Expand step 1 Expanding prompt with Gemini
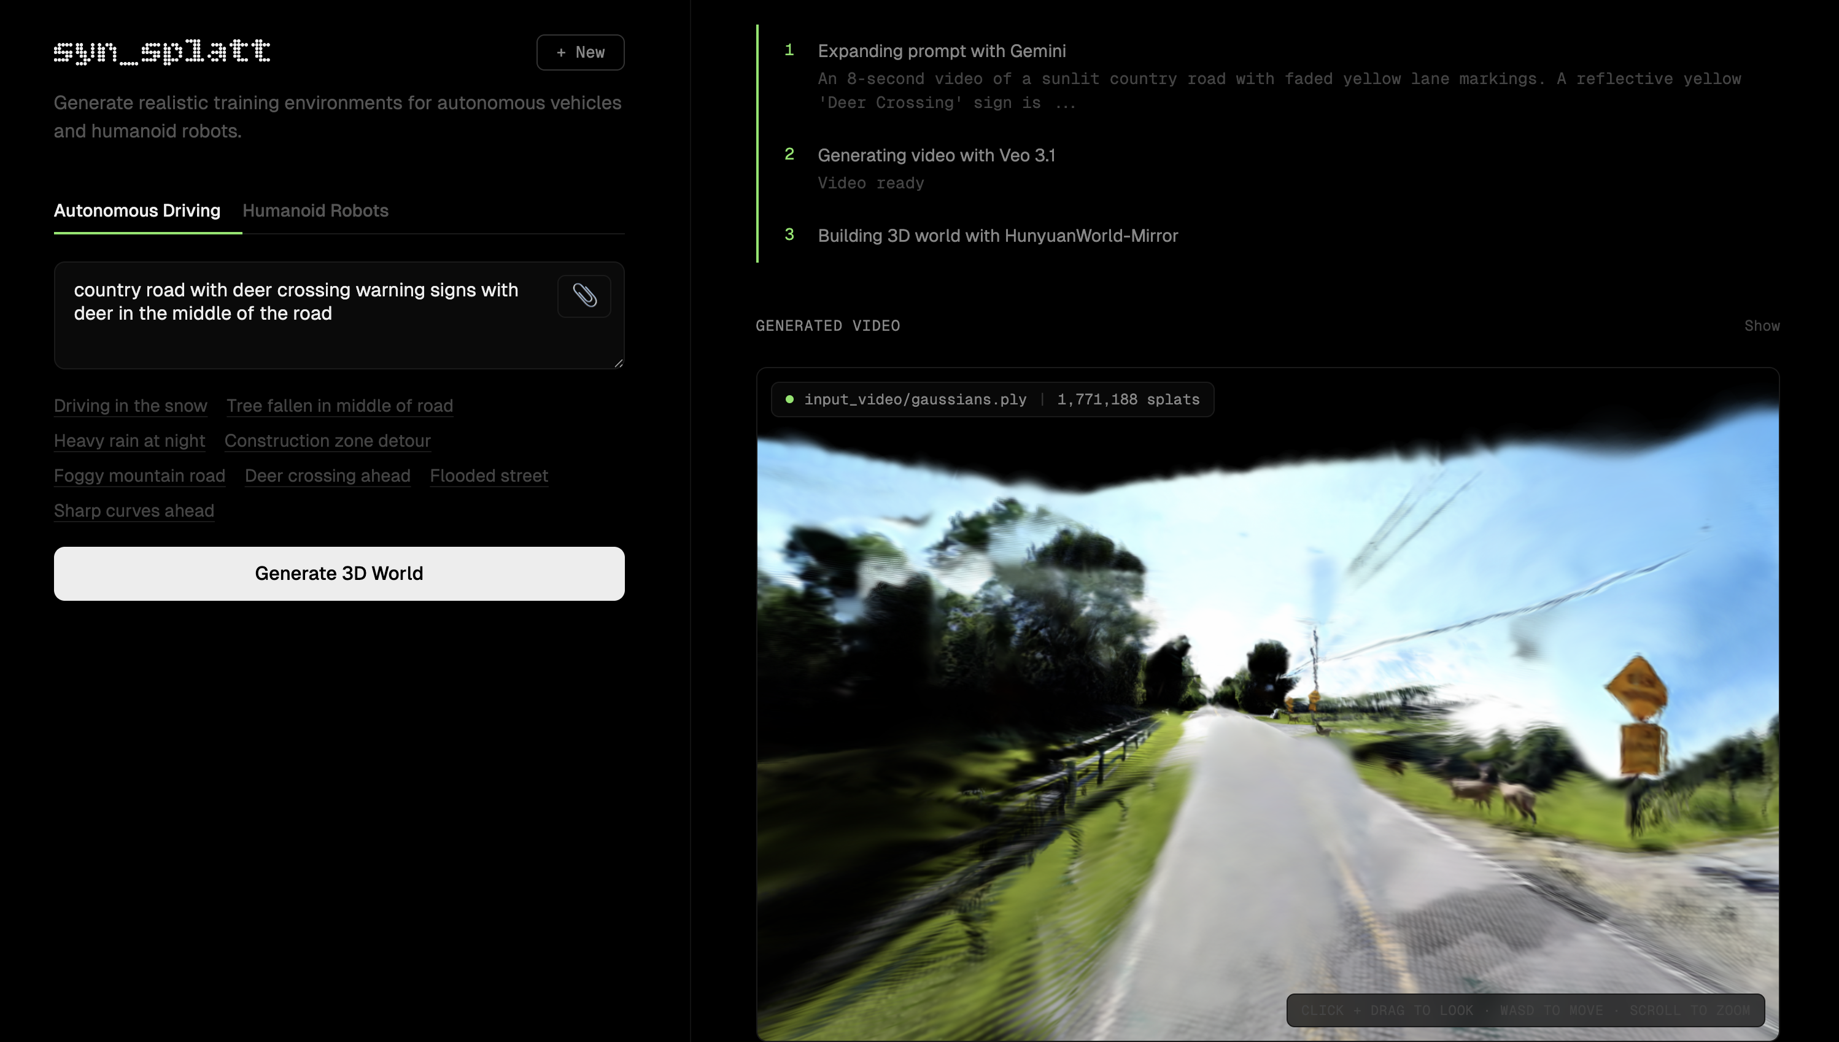Image resolution: width=1839 pixels, height=1042 pixels. pyautogui.click(x=942, y=51)
